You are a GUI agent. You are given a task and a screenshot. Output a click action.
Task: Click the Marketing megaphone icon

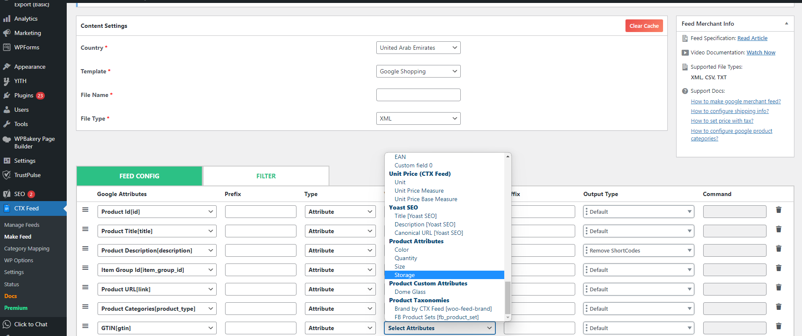7,33
